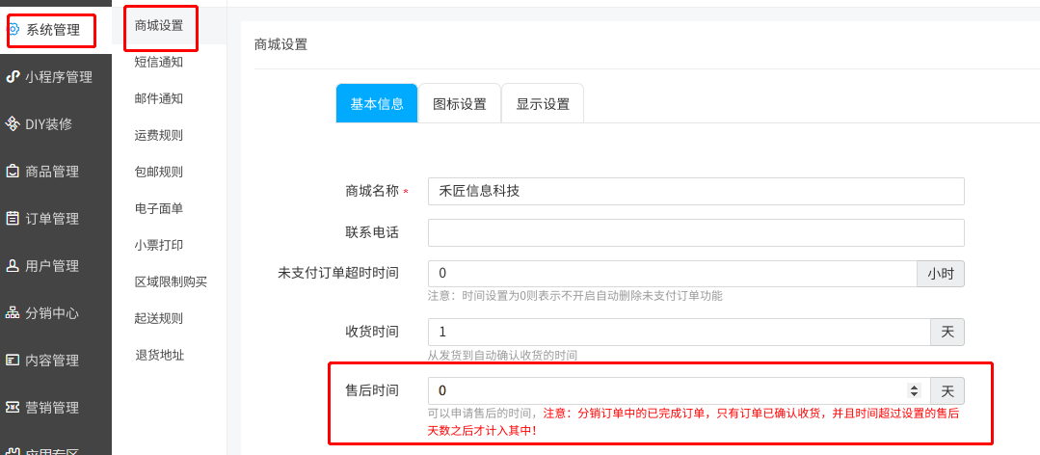Image resolution: width=1040 pixels, height=455 pixels.
Task: Click the 营销管理 ticket icon
Action: pos(13,407)
